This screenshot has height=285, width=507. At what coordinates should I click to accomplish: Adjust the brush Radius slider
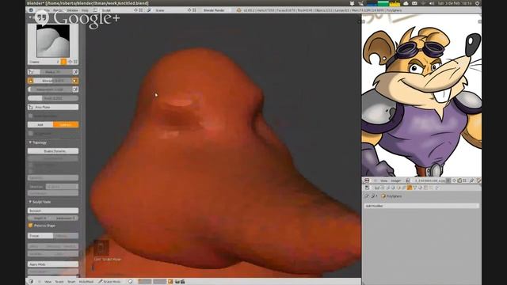tap(53, 72)
